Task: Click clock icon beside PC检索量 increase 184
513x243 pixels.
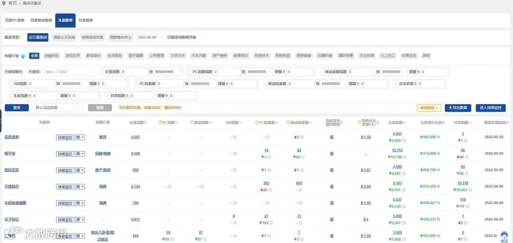Action: pyautogui.click(x=271, y=223)
